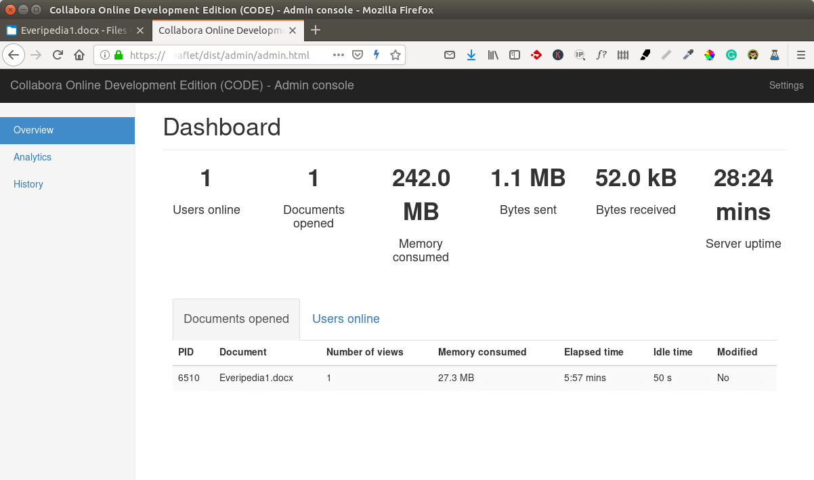
Task: Click the browser back arrow button
Action: pos(14,56)
